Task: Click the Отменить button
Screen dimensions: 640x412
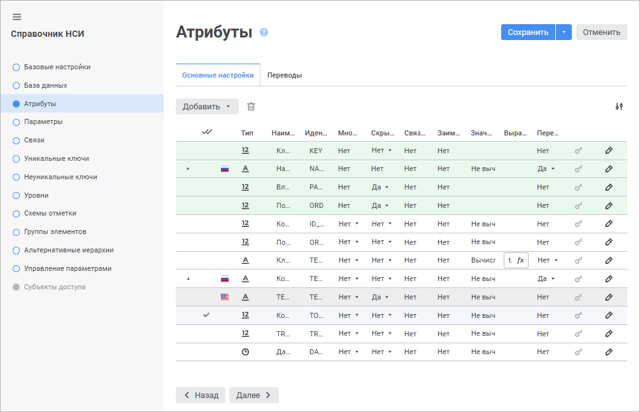Action: pyautogui.click(x=602, y=32)
